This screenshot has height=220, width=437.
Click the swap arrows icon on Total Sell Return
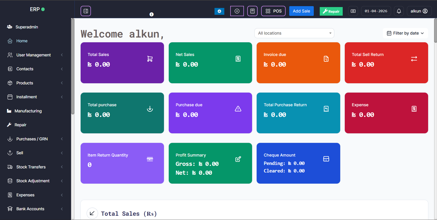point(414,59)
